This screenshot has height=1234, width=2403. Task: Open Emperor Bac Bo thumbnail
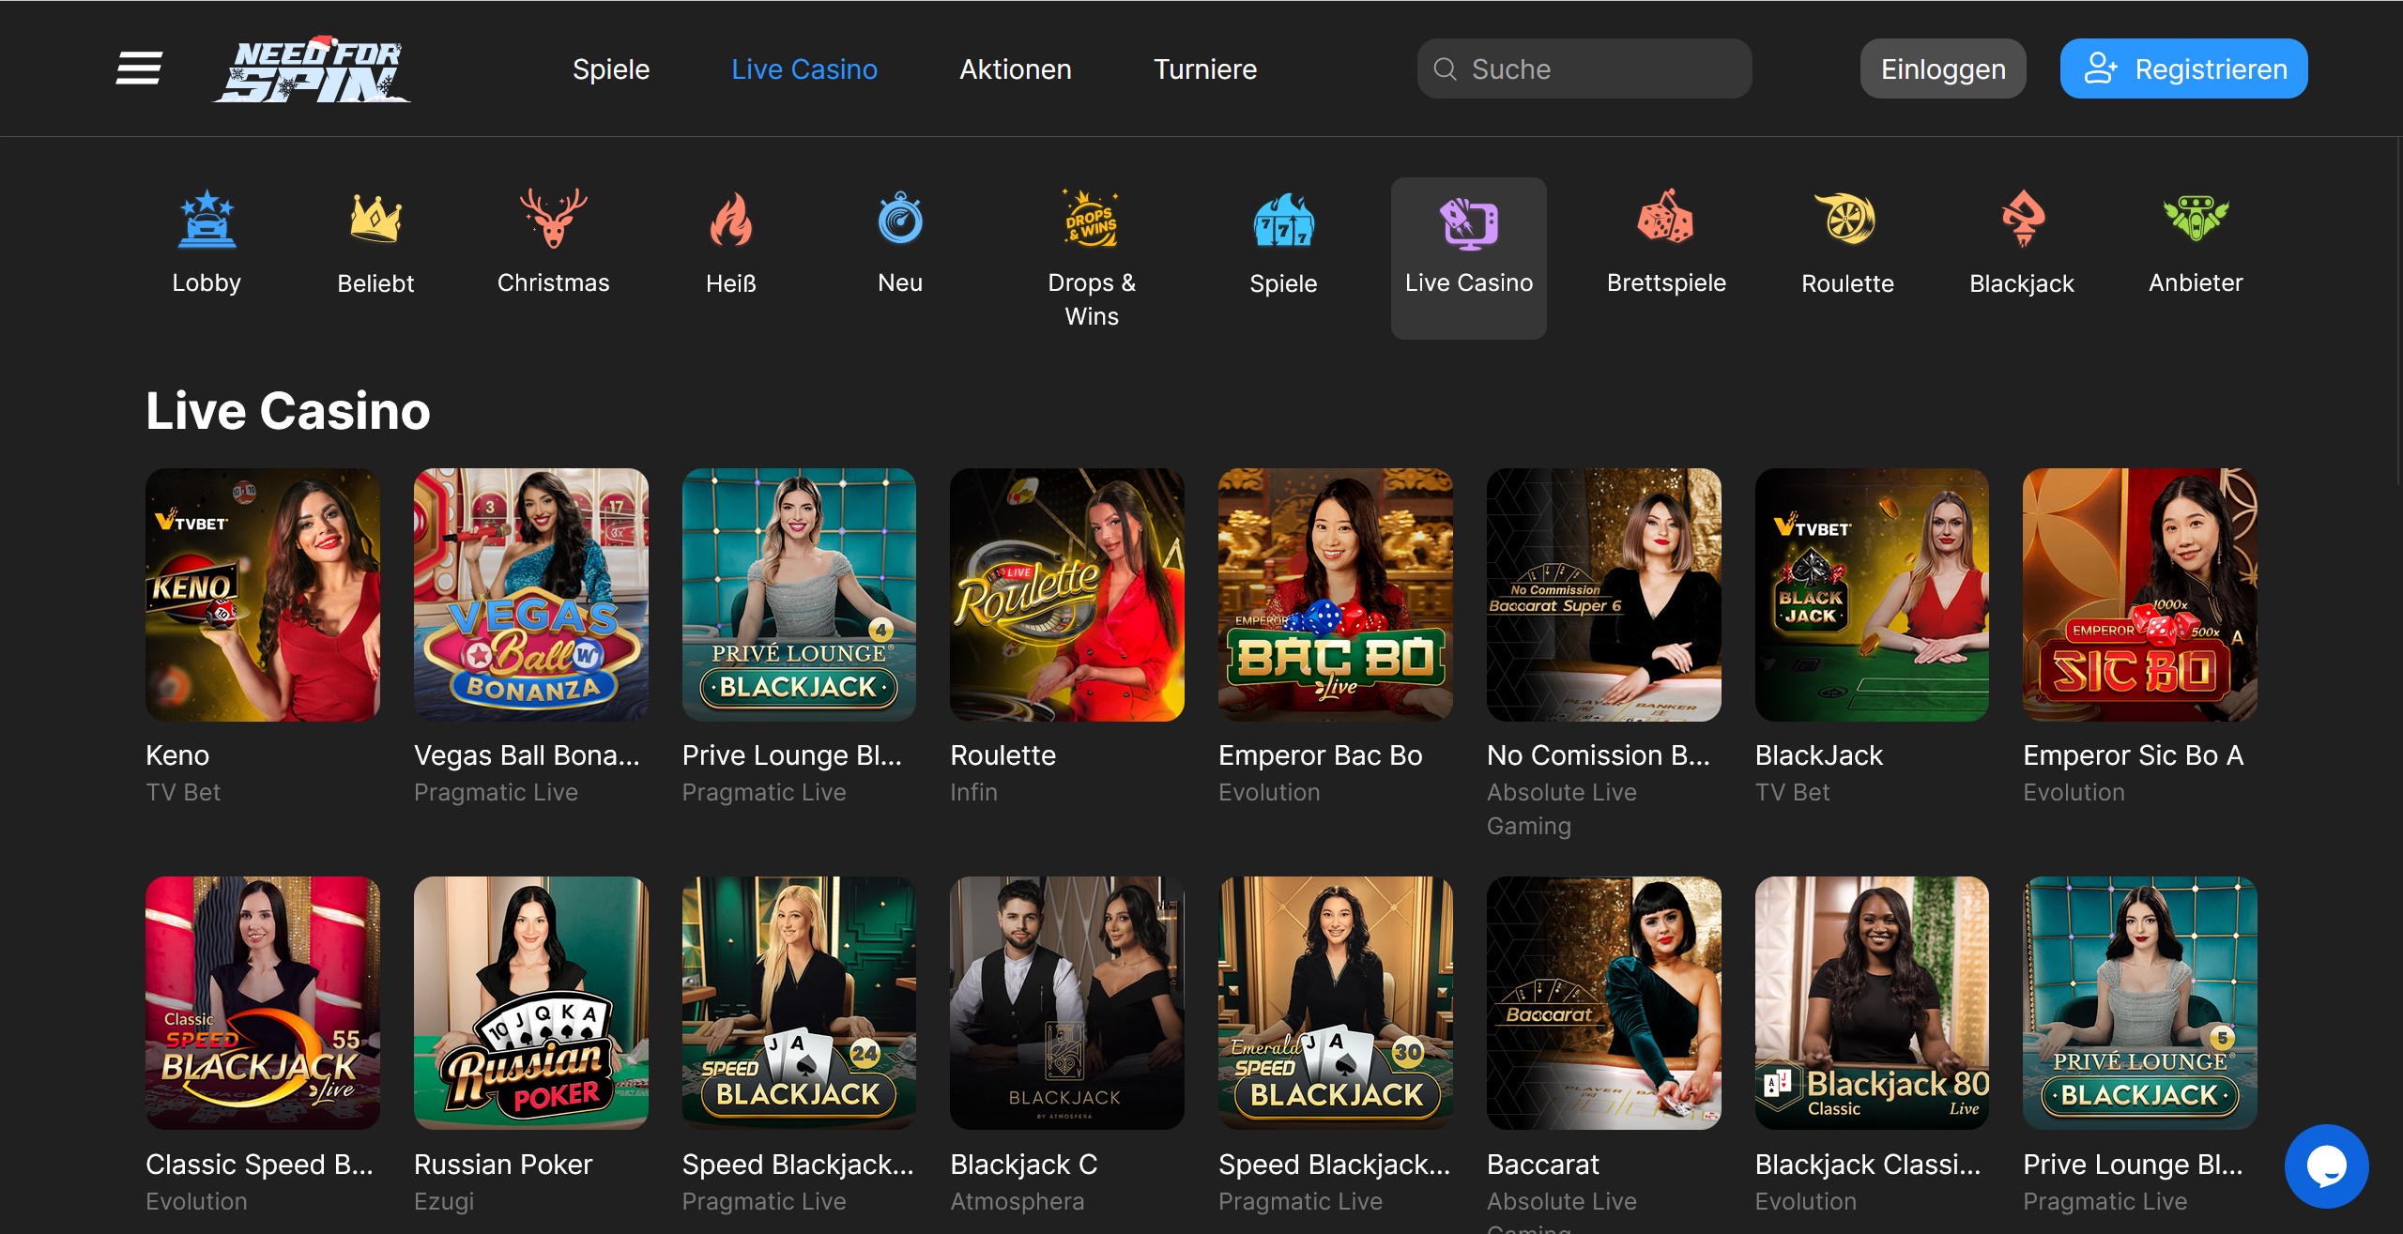coord(1336,595)
